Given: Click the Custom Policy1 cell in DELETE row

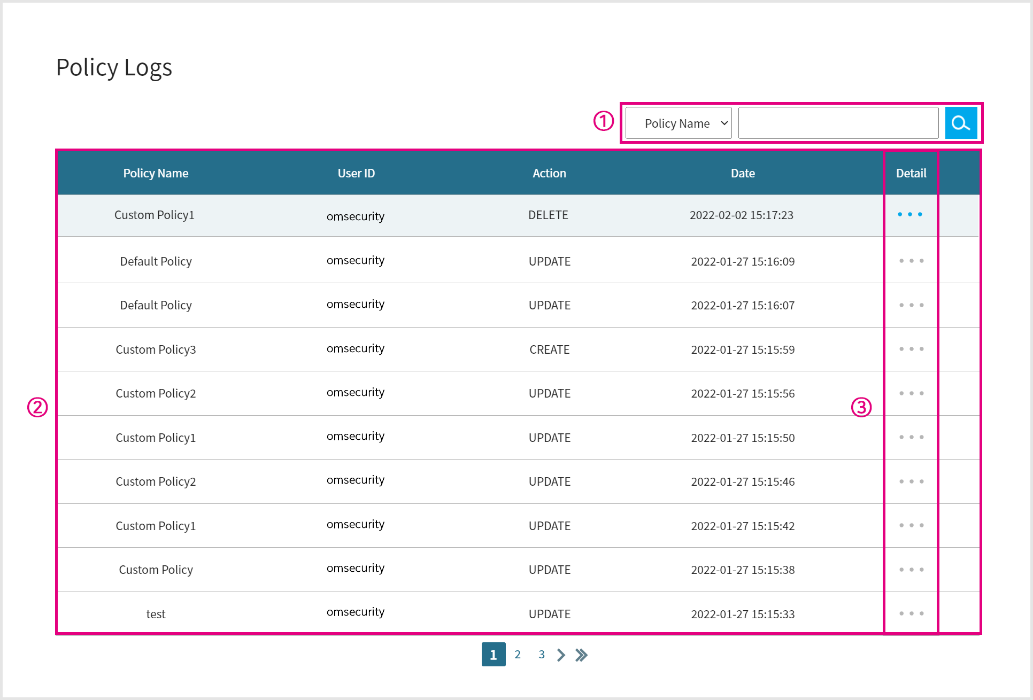Looking at the screenshot, I should pos(155,215).
